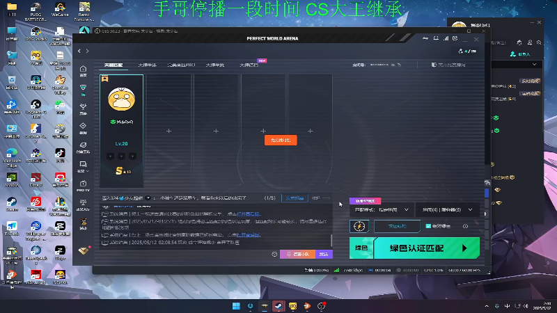Switch to the second match mode tab

click(x=147, y=65)
